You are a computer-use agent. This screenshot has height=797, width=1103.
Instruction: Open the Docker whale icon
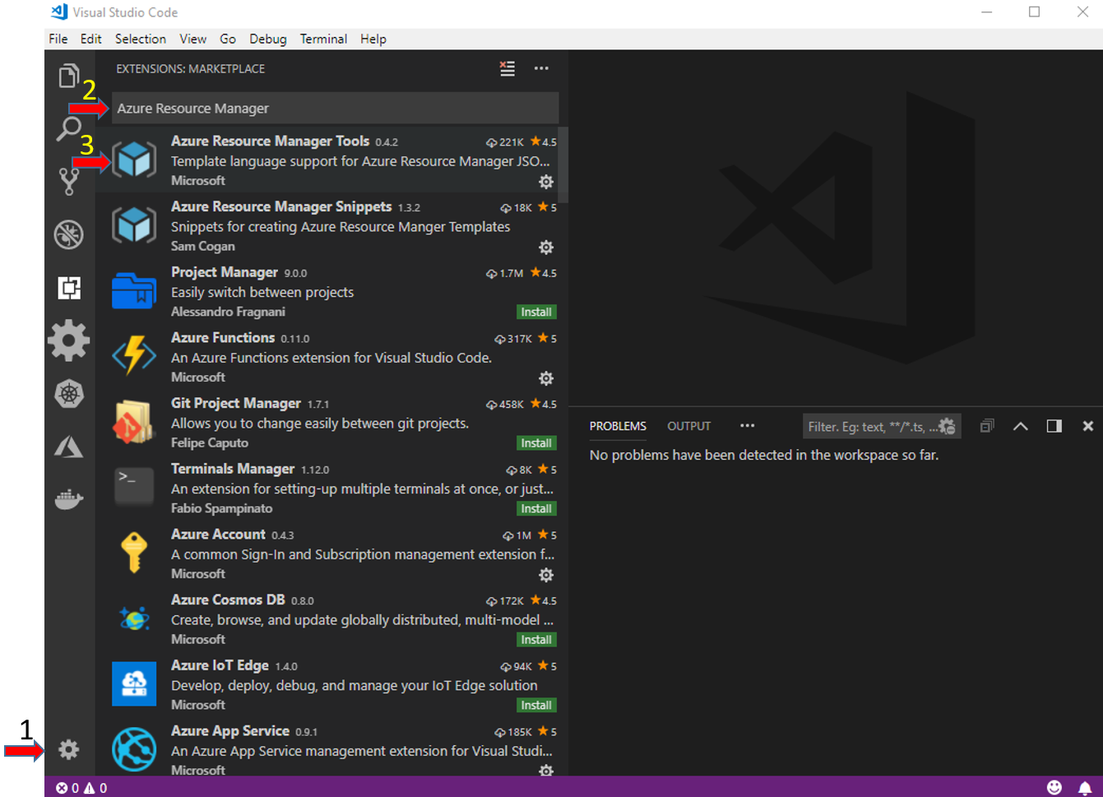[x=69, y=498]
